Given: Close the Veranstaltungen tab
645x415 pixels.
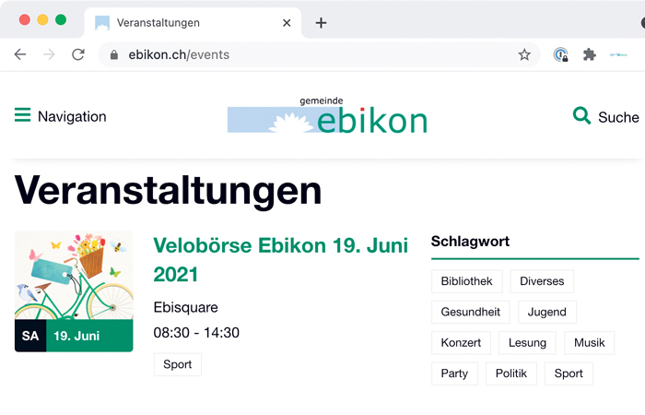Looking at the screenshot, I should pos(287,23).
